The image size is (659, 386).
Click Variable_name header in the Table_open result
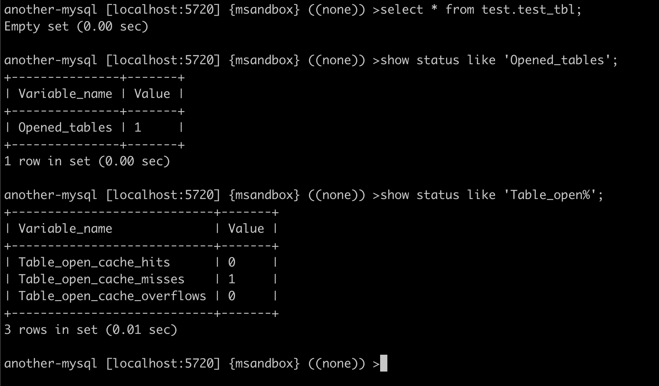tap(65, 229)
